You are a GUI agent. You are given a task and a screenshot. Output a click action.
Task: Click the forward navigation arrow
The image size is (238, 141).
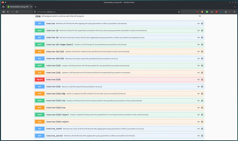click(12, 12)
